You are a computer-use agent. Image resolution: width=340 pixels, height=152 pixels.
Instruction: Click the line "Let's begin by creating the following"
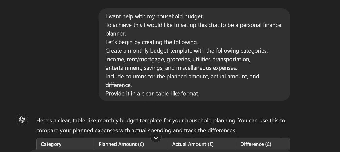tap(152, 42)
